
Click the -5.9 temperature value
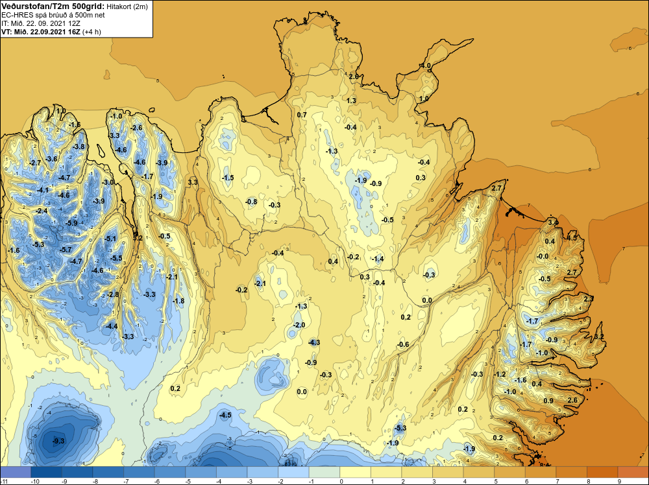pos(71,223)
